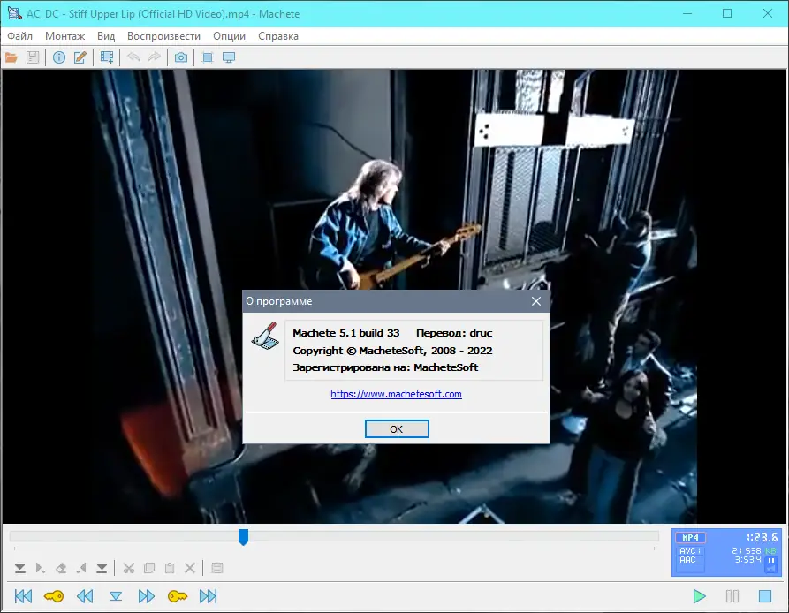Click the Machete 5.1 build 33 text
Viewport: 789px width, 613px height.
(346, 333)
